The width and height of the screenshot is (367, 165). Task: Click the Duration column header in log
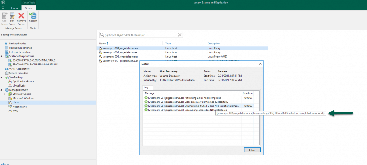pos(247,93)
